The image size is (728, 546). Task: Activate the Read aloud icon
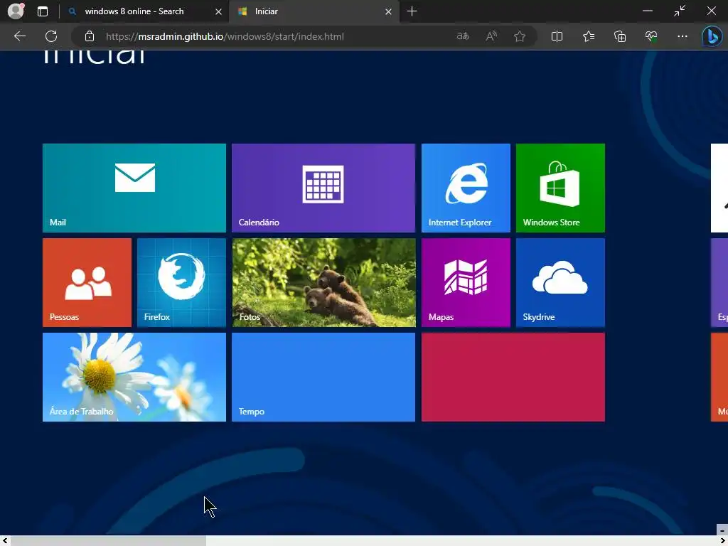click(x=491, y=36)
